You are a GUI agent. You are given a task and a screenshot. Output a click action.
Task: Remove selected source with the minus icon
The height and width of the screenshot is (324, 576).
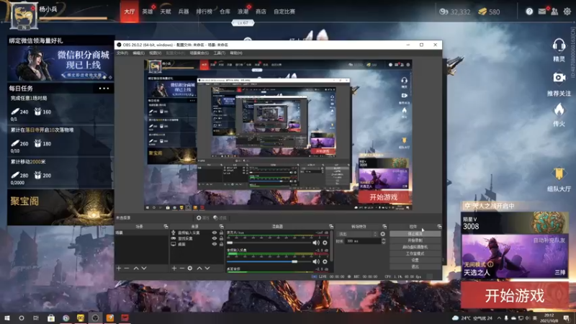point(182,269)
